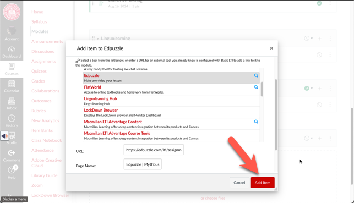Click the URL input field
Image resolution: width=354 pixels, height=203 pixels.
[154, 150]
